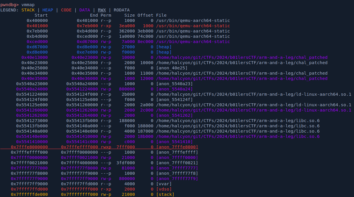This screenshot has height=197, width=354.
Task: Click the CODE legend label
Action: tap(66, 10)
